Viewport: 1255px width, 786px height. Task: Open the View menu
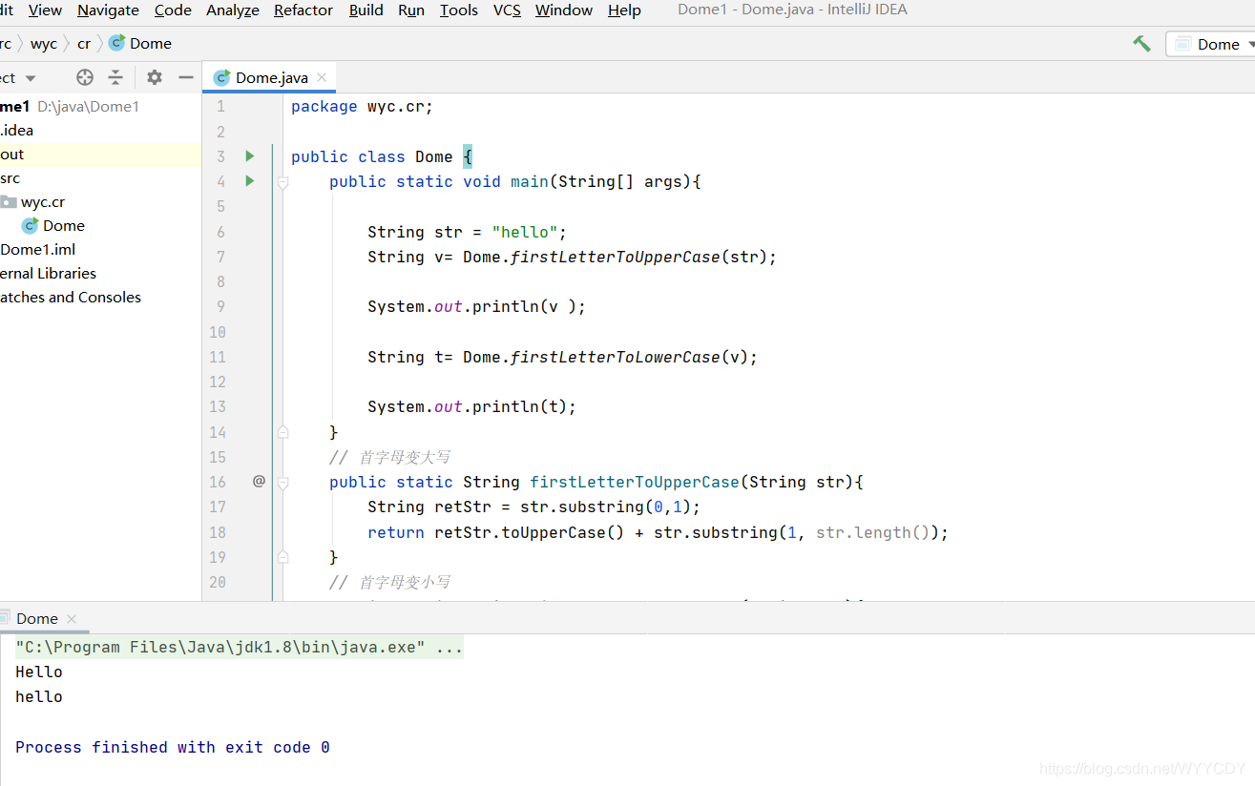tap(45, 10)
